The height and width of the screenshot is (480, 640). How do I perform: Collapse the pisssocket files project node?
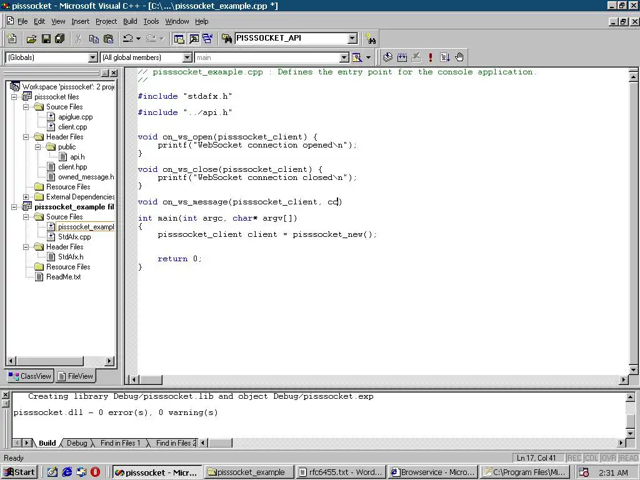point(14,97)
